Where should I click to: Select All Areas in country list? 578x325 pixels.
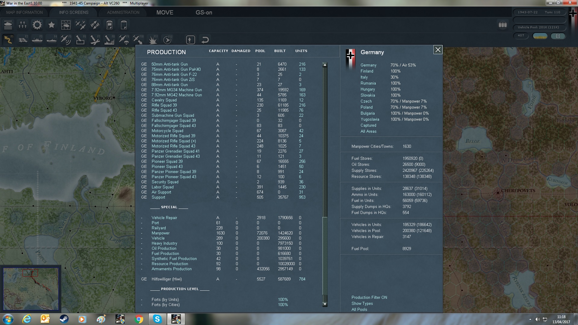click(x=368, y=131)
